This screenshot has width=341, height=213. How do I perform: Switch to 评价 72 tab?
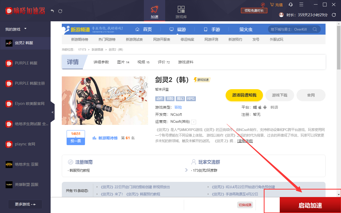click(164, 62)
